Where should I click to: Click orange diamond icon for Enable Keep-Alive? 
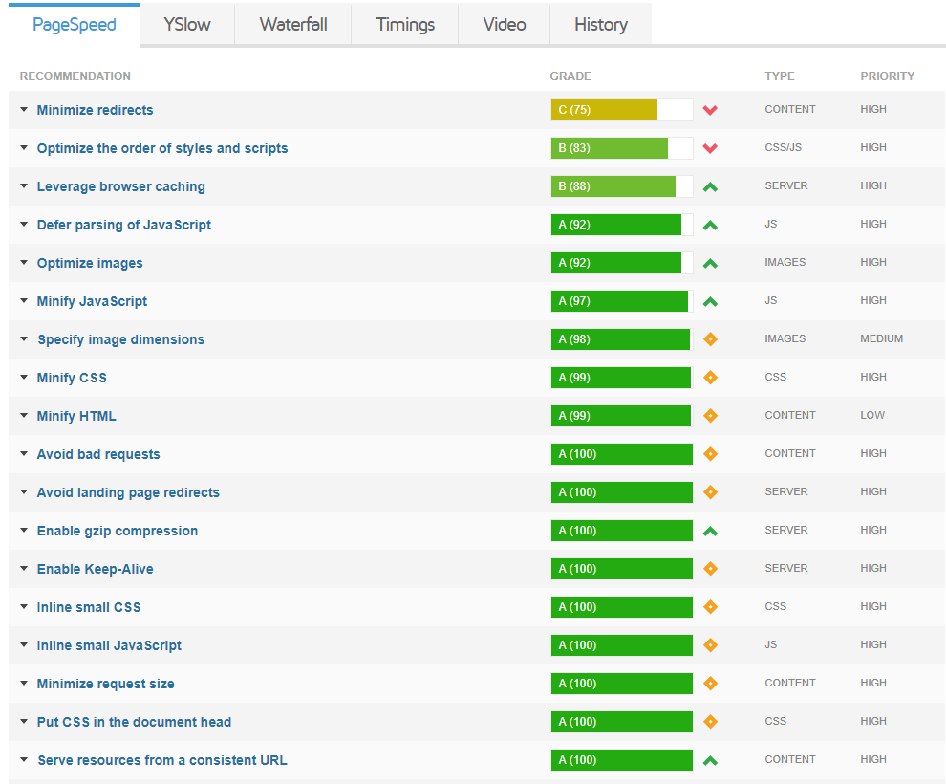click(x=710, y=569)
